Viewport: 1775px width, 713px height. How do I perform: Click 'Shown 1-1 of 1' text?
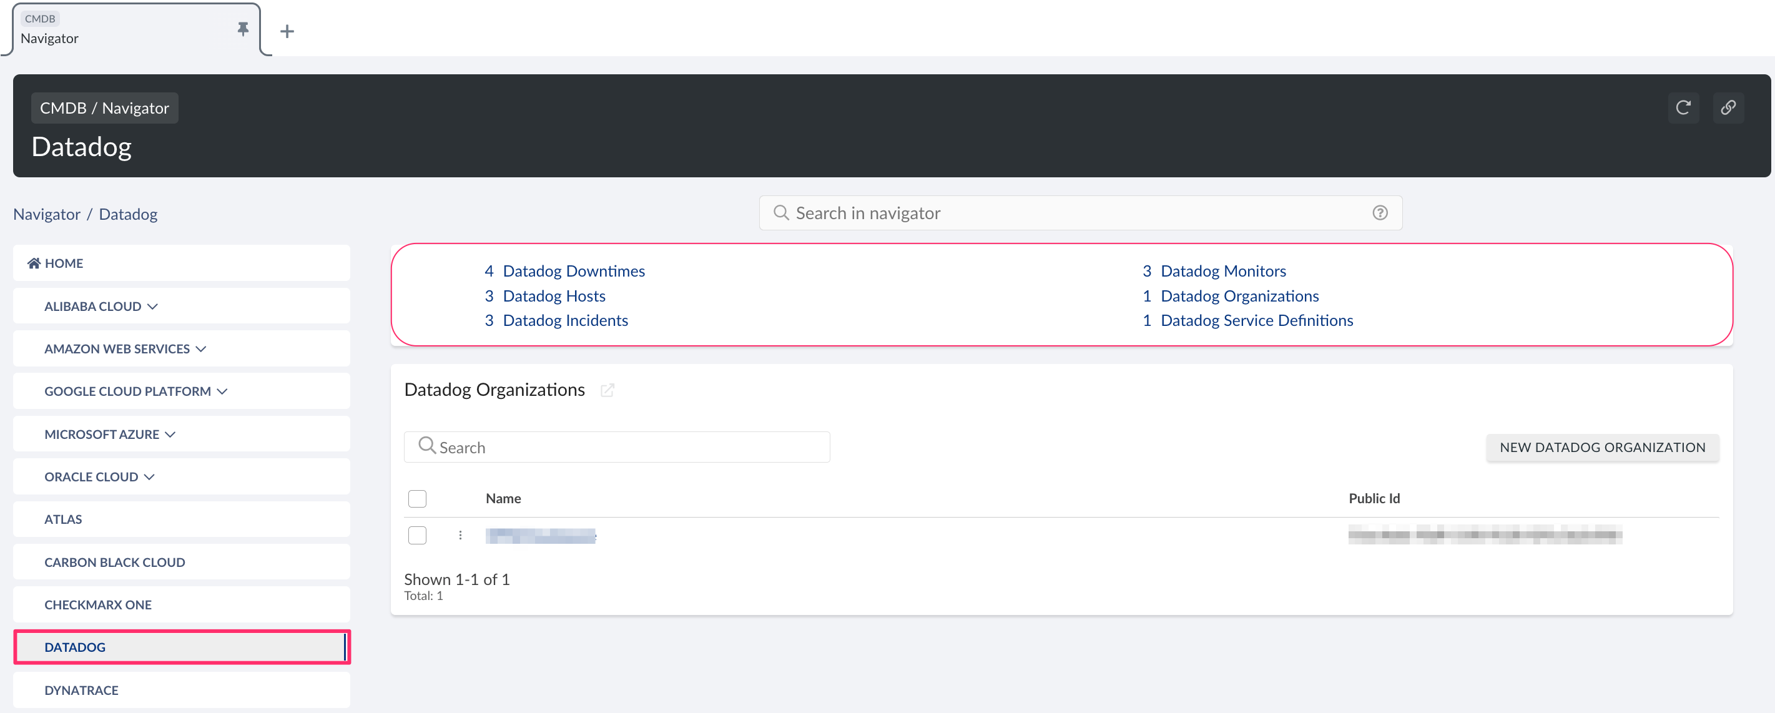click(457, 579)
